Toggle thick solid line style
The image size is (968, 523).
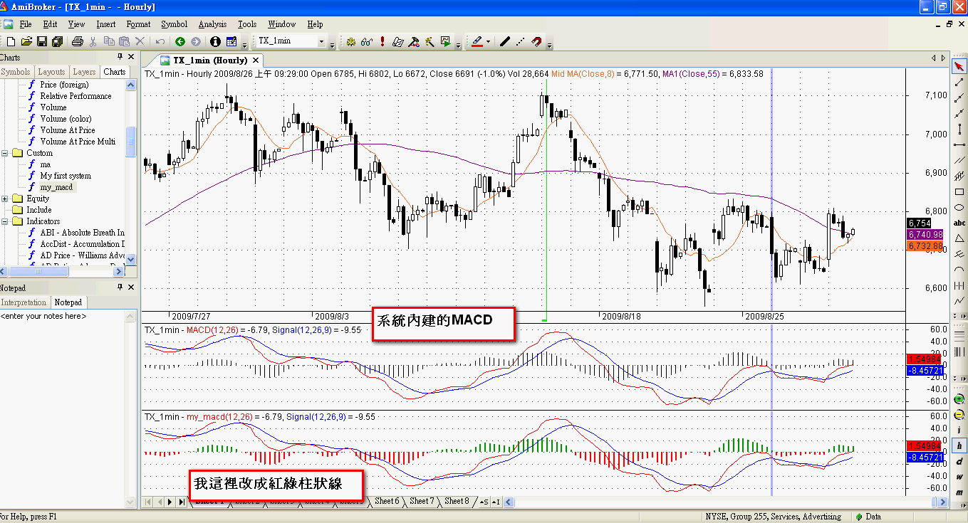505,41
